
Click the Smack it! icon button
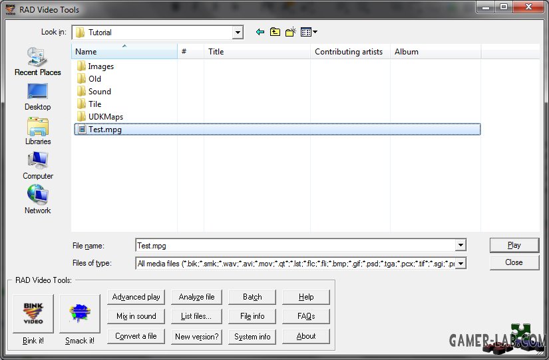[80, 314]
